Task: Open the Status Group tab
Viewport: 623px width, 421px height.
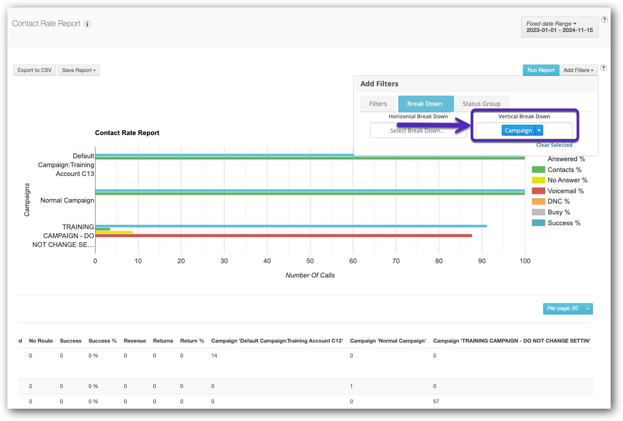Action: tap(481, 104)
